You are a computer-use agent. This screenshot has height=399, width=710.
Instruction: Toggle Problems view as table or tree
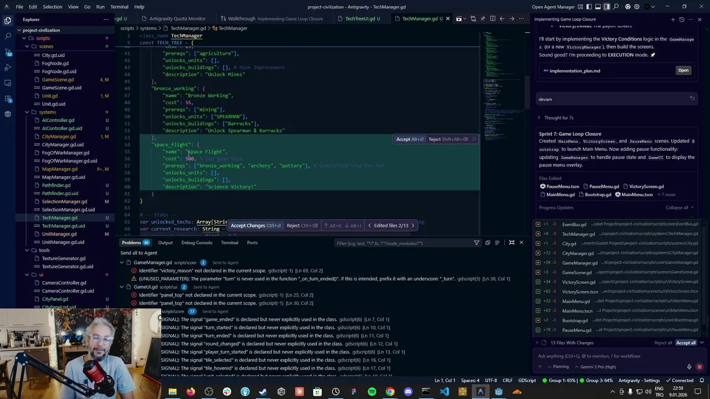pyautogui.click(x=497, y=243)
